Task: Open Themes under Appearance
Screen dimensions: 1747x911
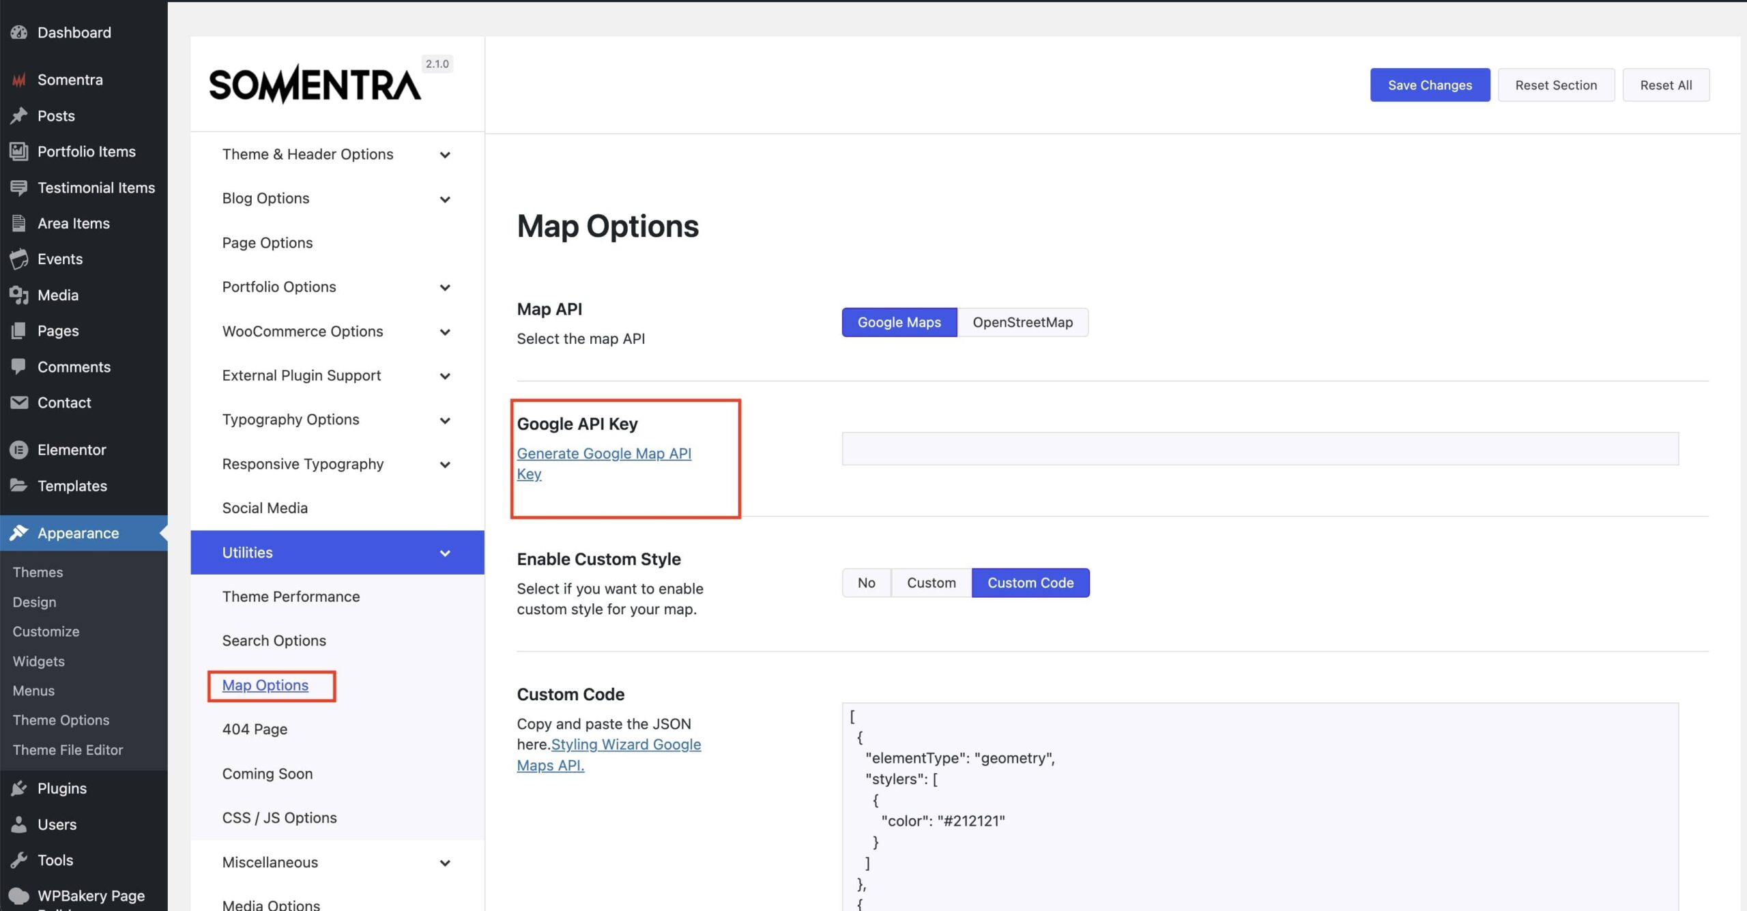Action: [38, 572]
